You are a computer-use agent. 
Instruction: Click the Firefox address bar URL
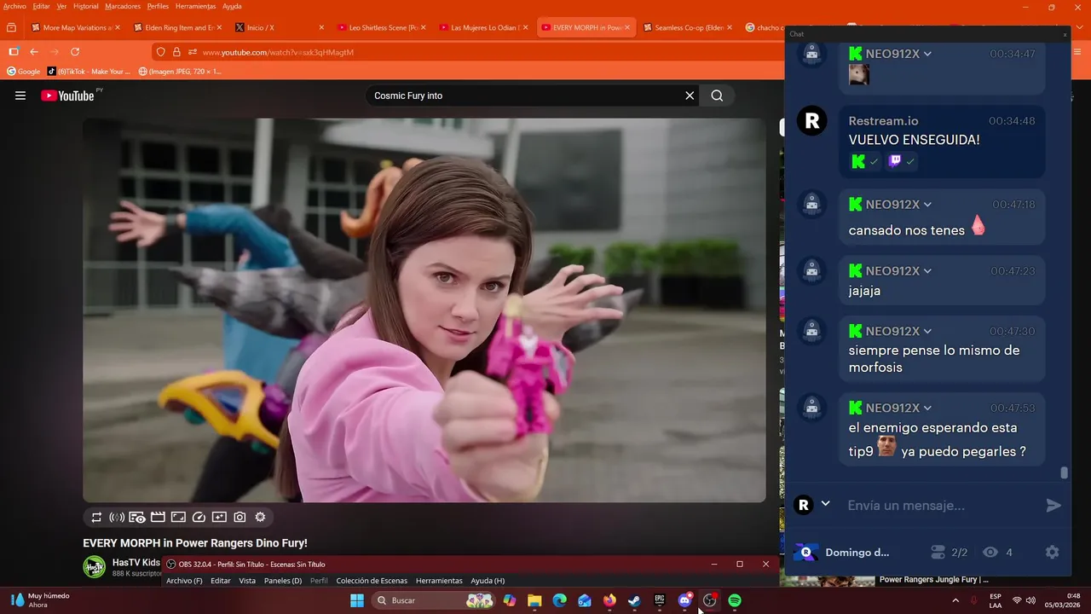point(278,52)
